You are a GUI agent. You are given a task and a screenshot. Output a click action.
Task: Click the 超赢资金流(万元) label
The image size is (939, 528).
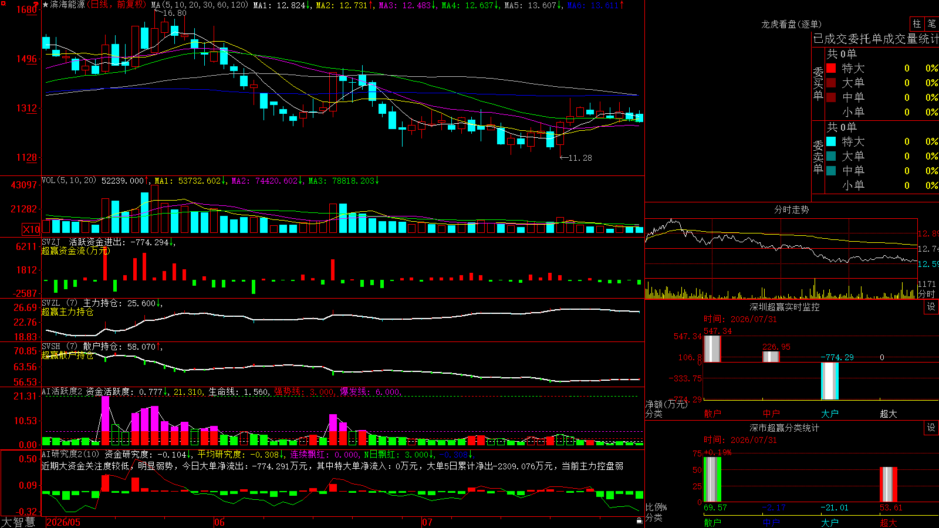pyautogui.click(x=76, y=251)
